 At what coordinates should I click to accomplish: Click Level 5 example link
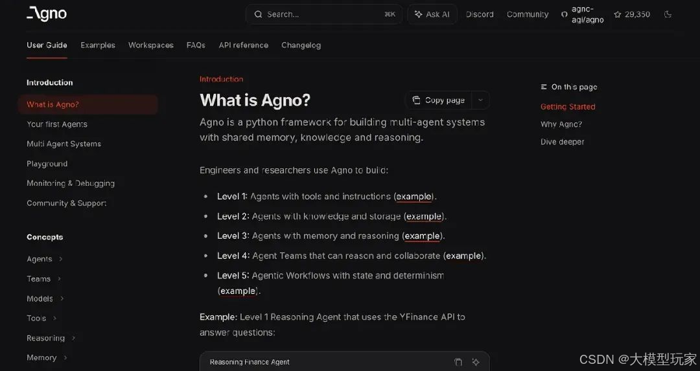tap(238, 291)
